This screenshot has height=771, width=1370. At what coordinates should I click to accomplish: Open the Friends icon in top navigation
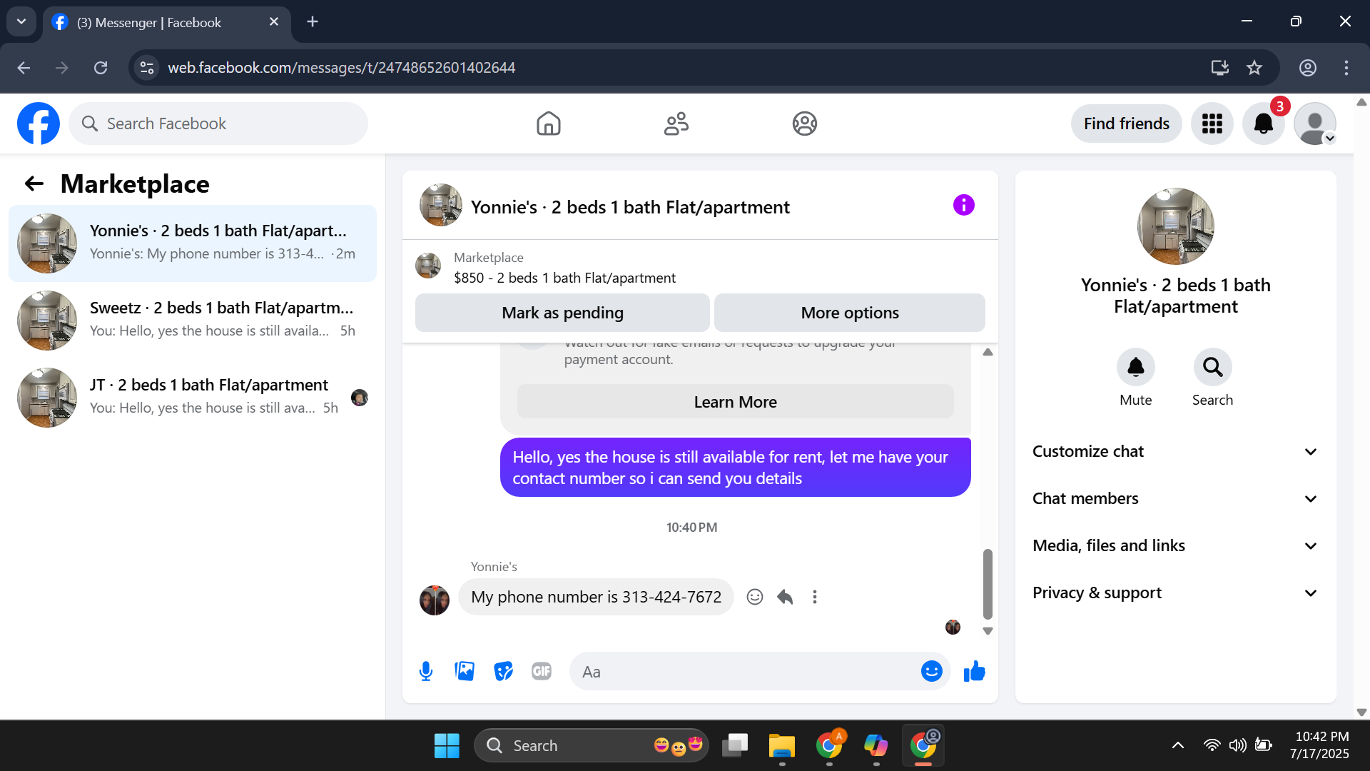[676, 124]
